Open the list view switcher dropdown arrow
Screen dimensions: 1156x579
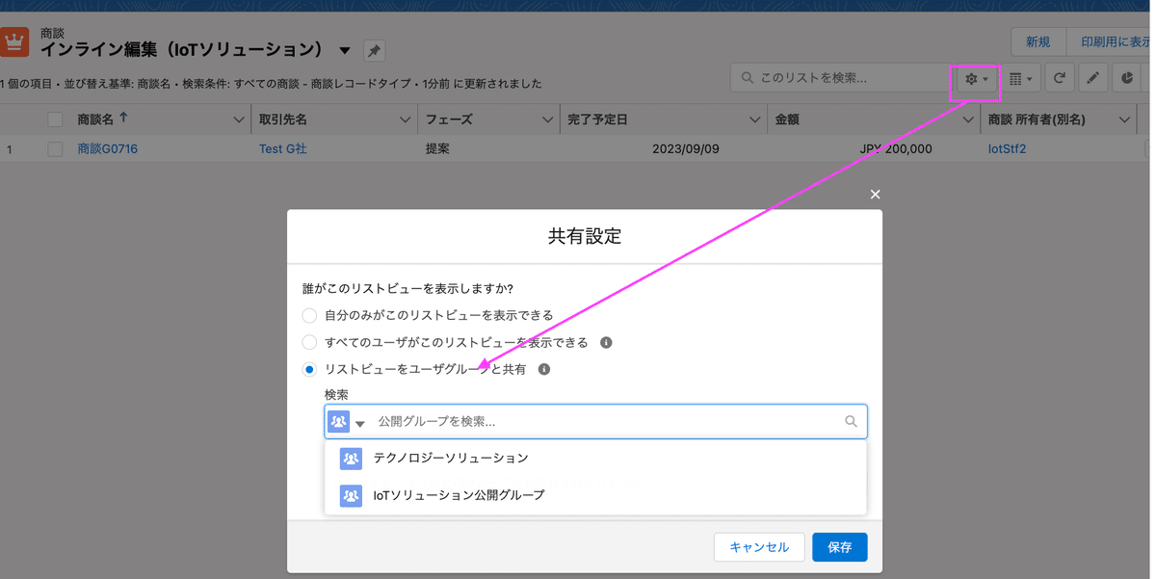click(345, 50)
